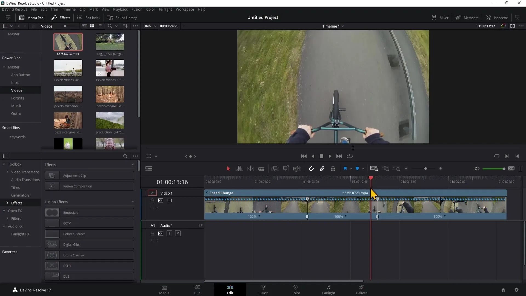Viewport: 526px width, 296px height.
Task: Click the Razor/Blade edit tool icon
Action: (x=261, y=169)
